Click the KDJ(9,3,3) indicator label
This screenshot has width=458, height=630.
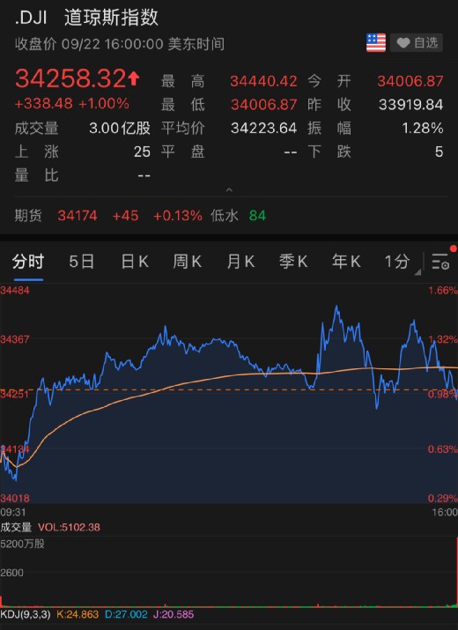(x=26, y=614)
